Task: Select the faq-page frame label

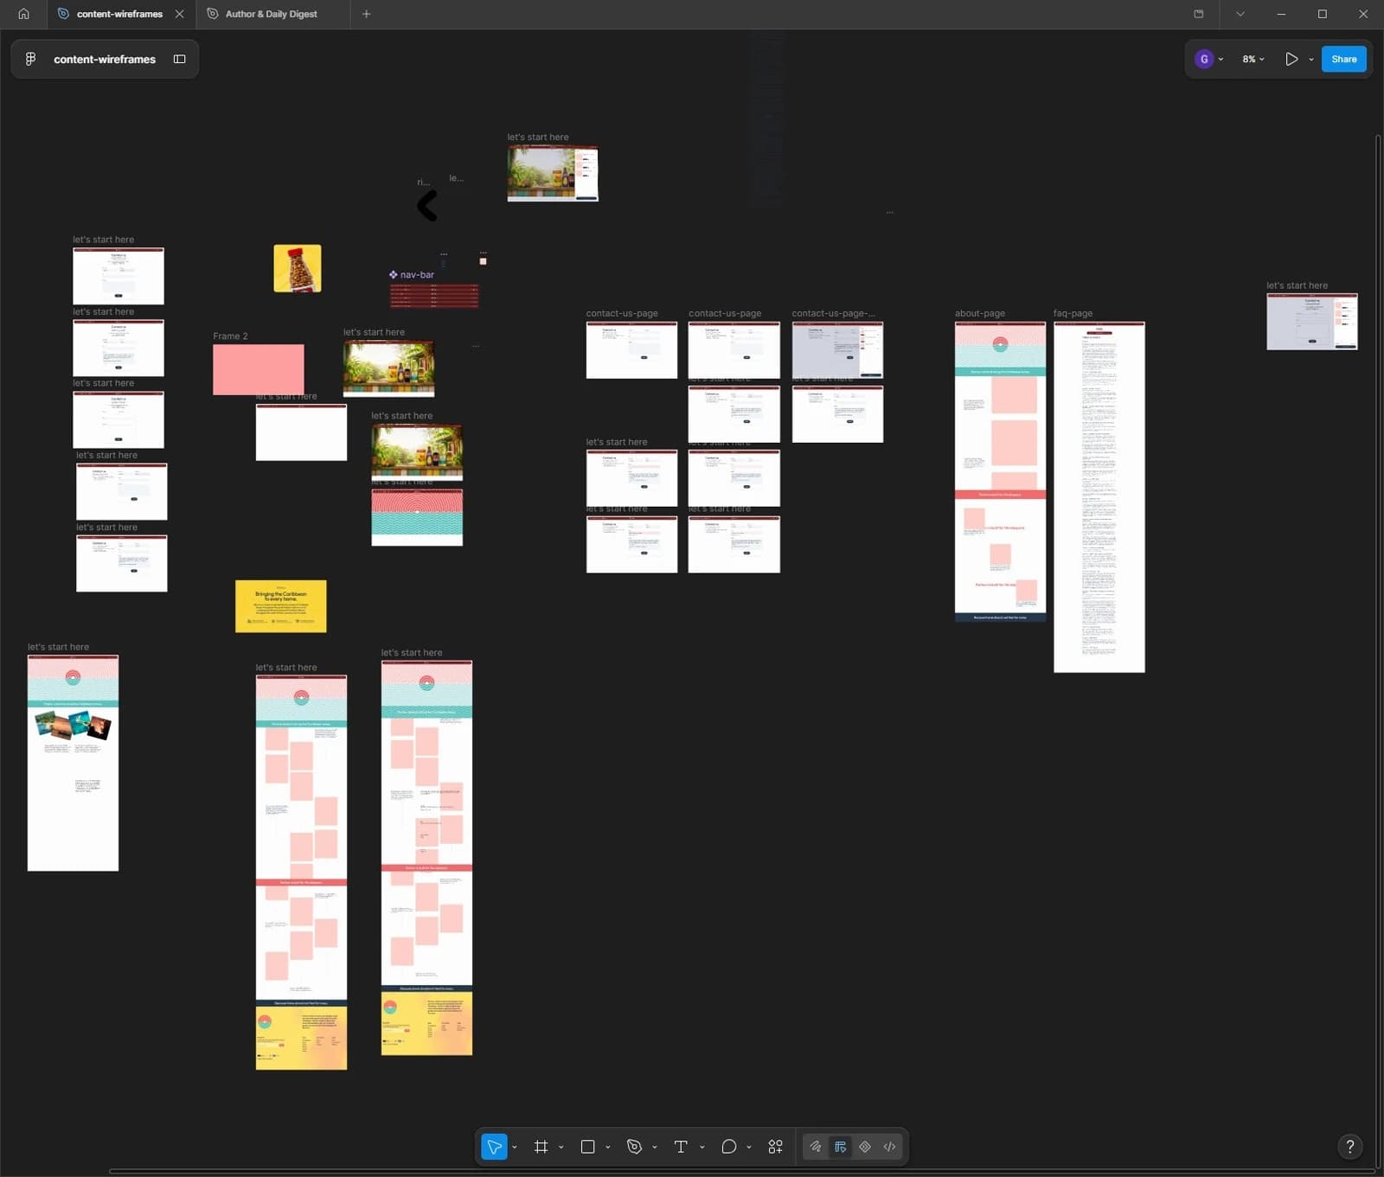Action: pyautogui.click(x=1073, y=313)
